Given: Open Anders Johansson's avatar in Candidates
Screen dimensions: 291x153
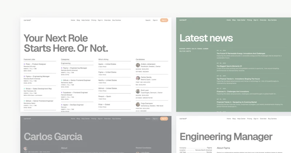Looking at the screenshot, I should (138, 65).
